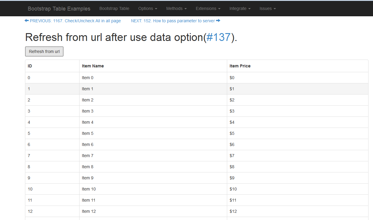Screen dimensions: 373x220
Task: Click the Item Name column header
Action: click(153, 66)
